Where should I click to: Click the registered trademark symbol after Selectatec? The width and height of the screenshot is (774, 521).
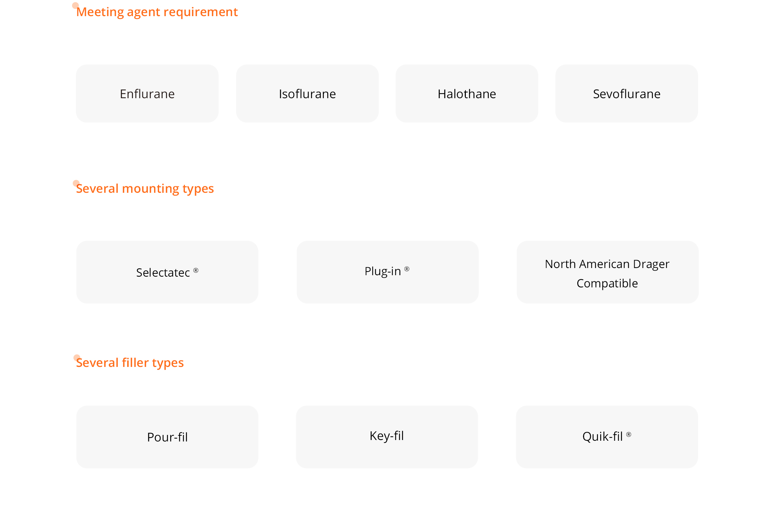[x=196, y=271]
